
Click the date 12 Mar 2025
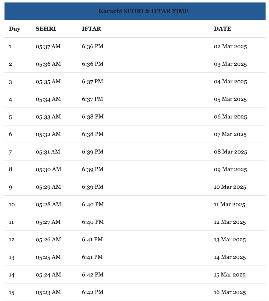click(230, 222)
